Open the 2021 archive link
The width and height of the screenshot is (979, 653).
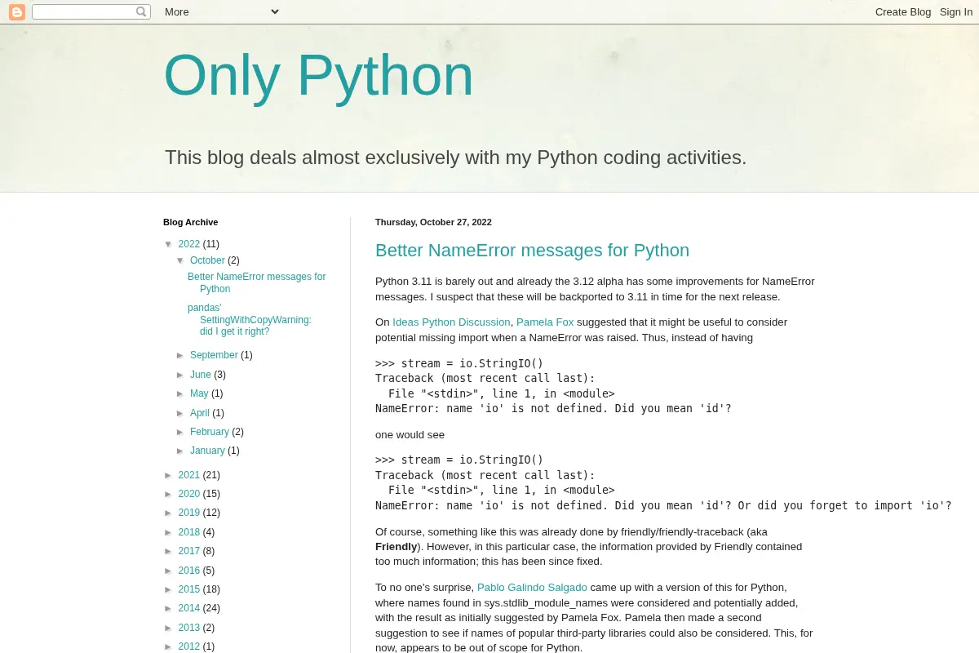(189, 475)
